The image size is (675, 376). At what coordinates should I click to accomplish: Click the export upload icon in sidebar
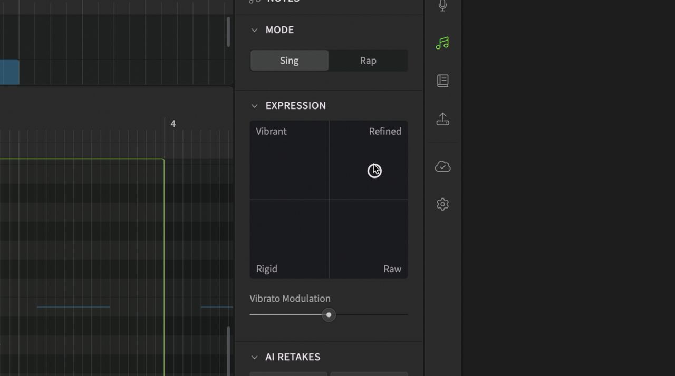coord(442,120)
